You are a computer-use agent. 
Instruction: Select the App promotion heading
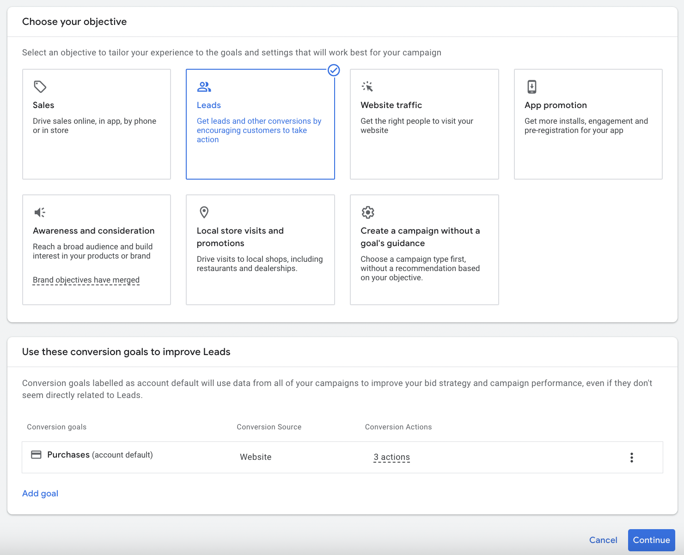click(556, 105)
